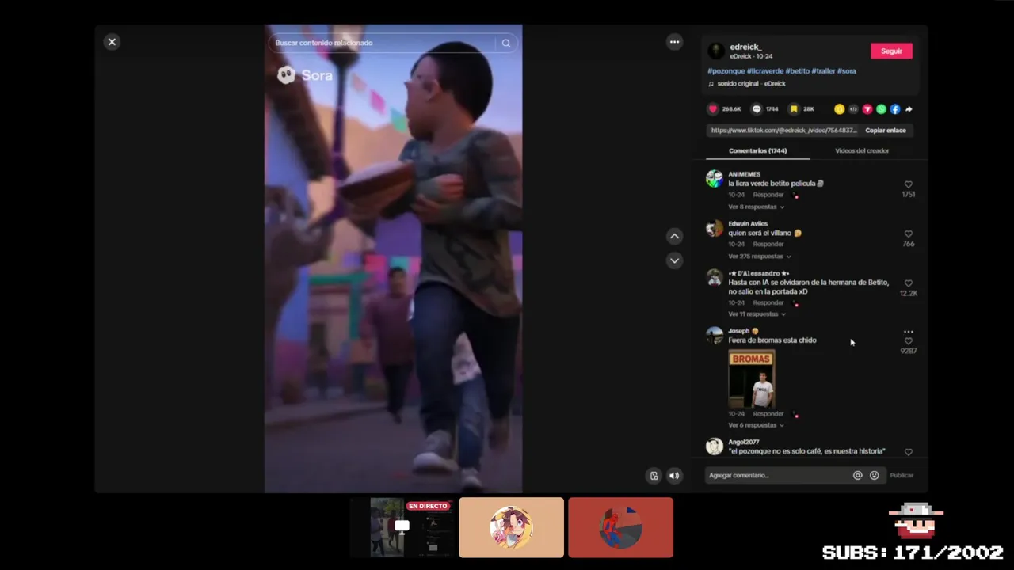Switch to Comentarios (1744) tab
The image size is (1014, 570).
(757, 150)
